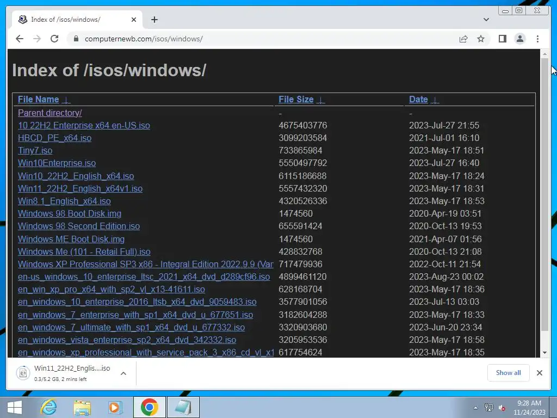This screenshot has height=418, width=557.
Task: Download Win11_22H2_English_x64v1.iso
Action: tap(81, 188)
